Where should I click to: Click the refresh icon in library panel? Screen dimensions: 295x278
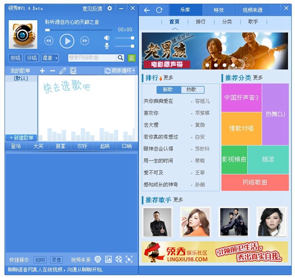pyautogui.click(x=159, y=10)
